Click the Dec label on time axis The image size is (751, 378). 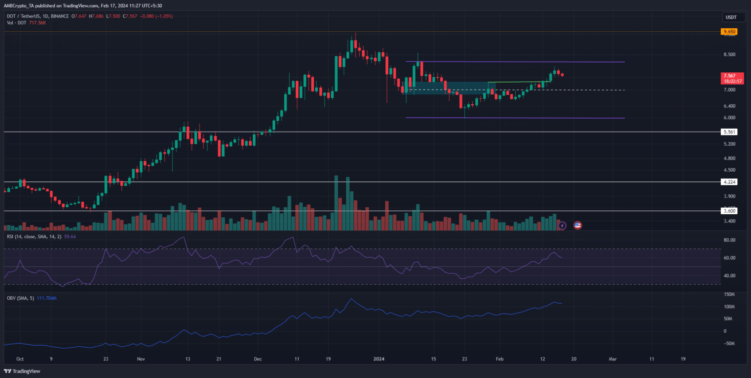tap(257, 358)
